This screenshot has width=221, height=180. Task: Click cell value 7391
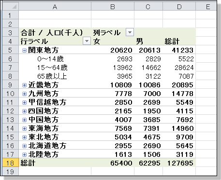pyautogui.click(x=151, y=128)
